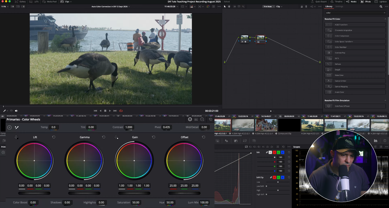
Task: Select the Gain white point picker
Action: tap(116, 137)
